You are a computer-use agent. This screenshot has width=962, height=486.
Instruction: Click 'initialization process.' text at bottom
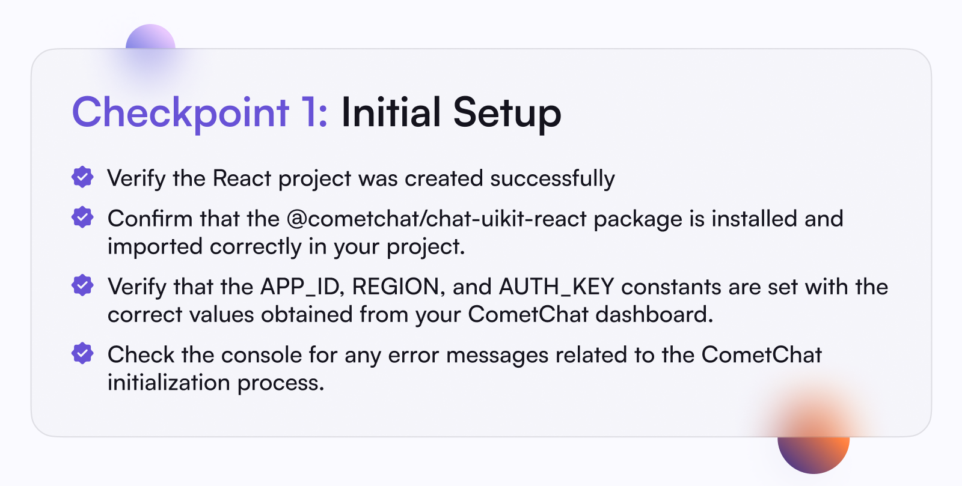click(x=216, y=383)
